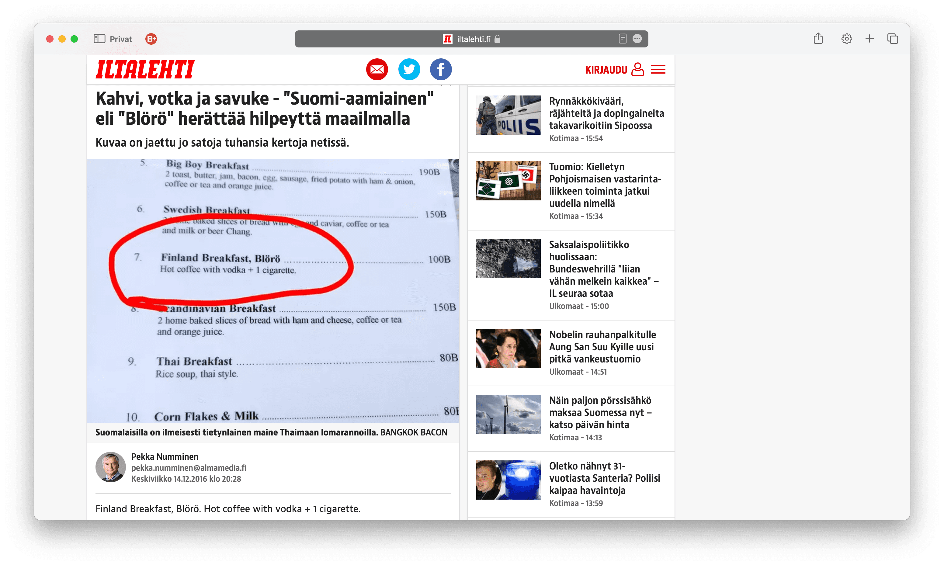944x565 pixels.
Task: Open the pörssisähkö price headline
Action: coord(600,412)
